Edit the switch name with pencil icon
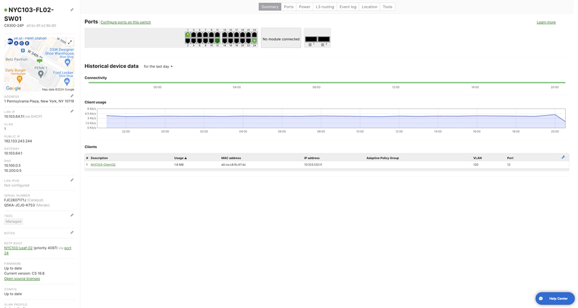This screenshot has width=578, height=308. (x=72, y=10)
